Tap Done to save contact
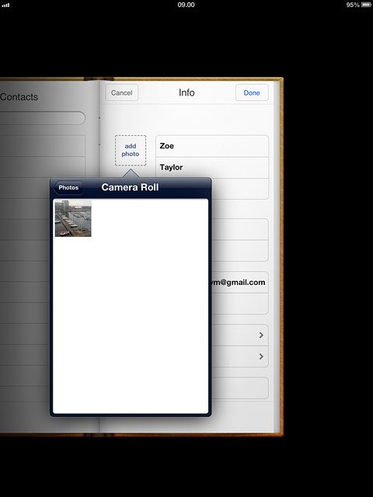 [x=252, y=93]
